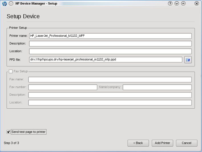Viewport: 202px width, 152px height.
Task: Close the Setup window
Action: point(197,3)
